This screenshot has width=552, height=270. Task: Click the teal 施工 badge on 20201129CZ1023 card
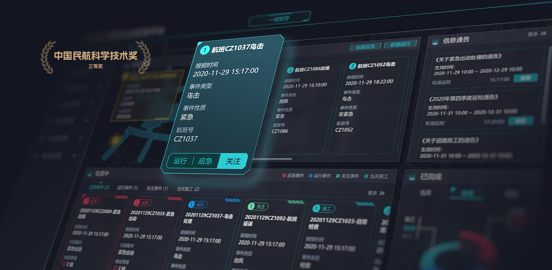pos(324,209)
